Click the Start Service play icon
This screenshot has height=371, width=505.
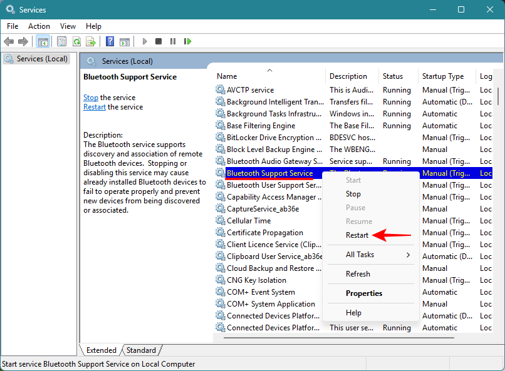(x=145, y=41)
